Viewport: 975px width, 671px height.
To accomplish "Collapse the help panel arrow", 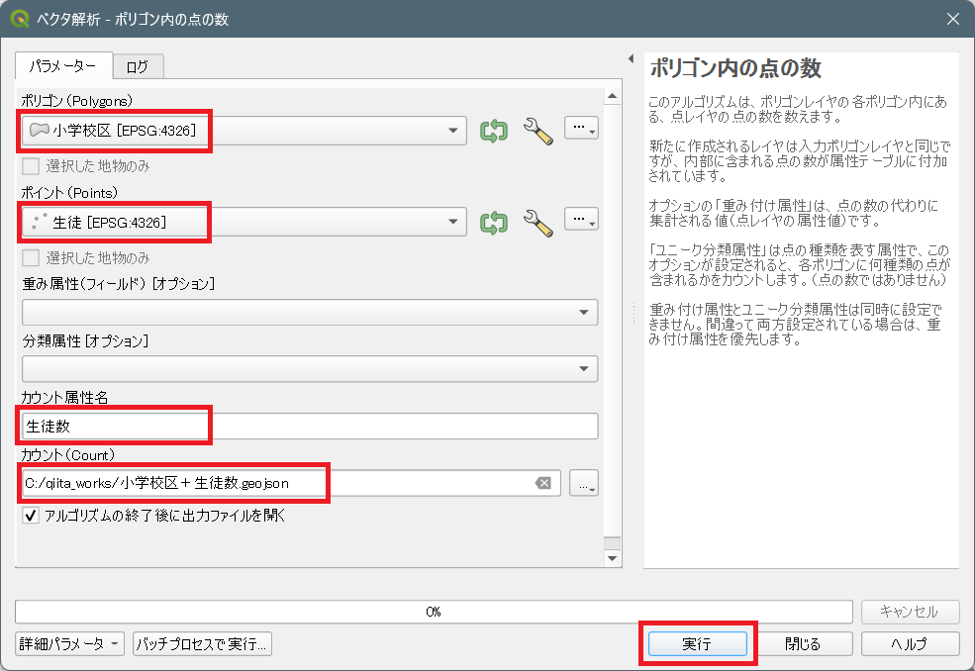I will (631, 58).
